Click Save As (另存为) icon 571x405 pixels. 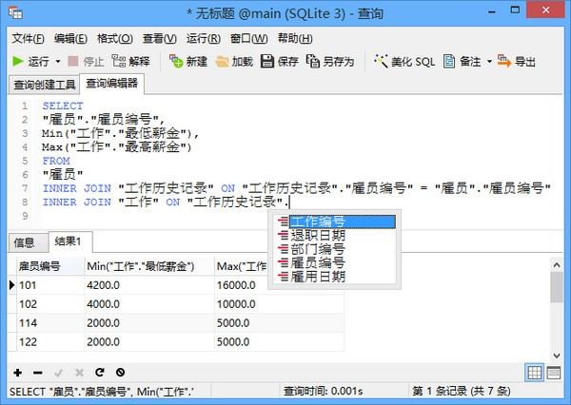click(x=330, y=61)
